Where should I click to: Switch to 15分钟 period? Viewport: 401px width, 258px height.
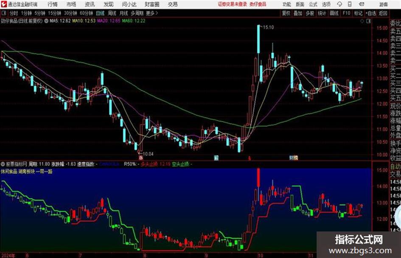tap(55, 13)
